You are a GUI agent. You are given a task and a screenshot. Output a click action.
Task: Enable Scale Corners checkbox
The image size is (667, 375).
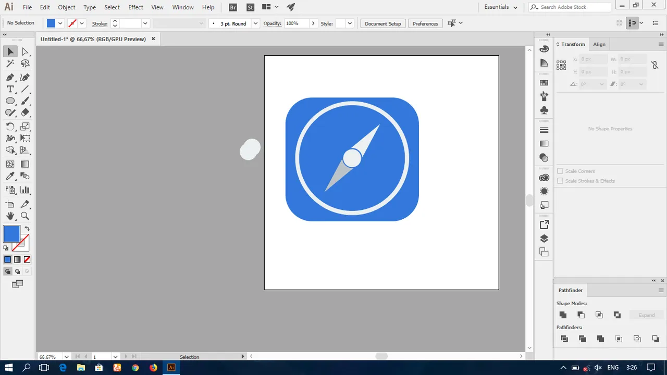(560, 171)
